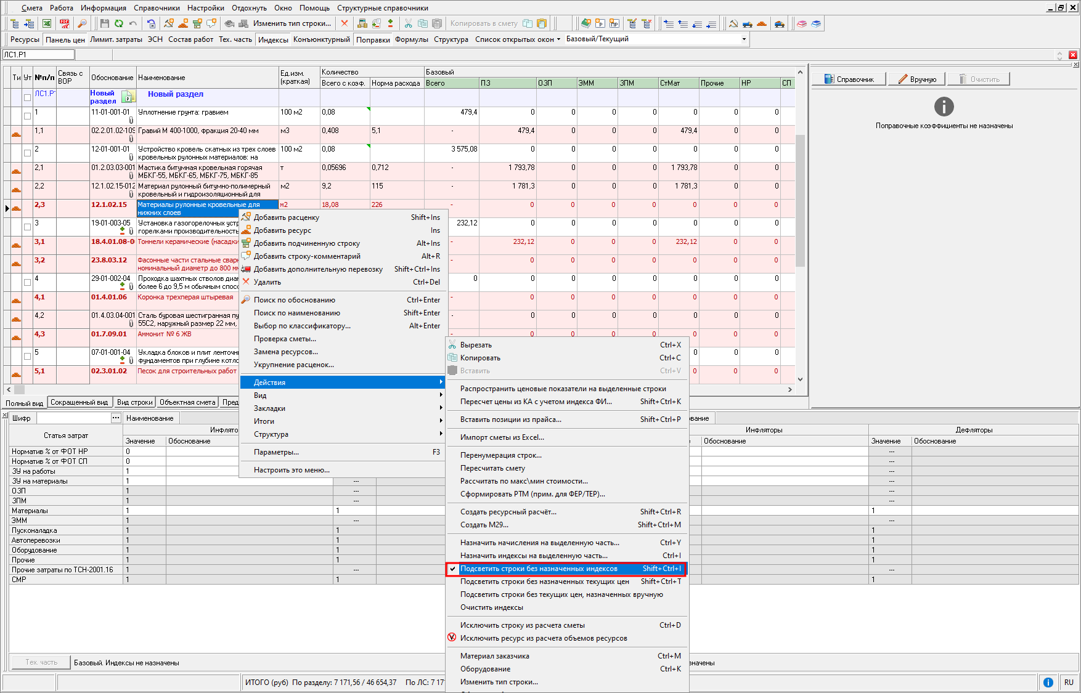Open the blue books reference icon
1081x693 pixels.
coord(816,23)
